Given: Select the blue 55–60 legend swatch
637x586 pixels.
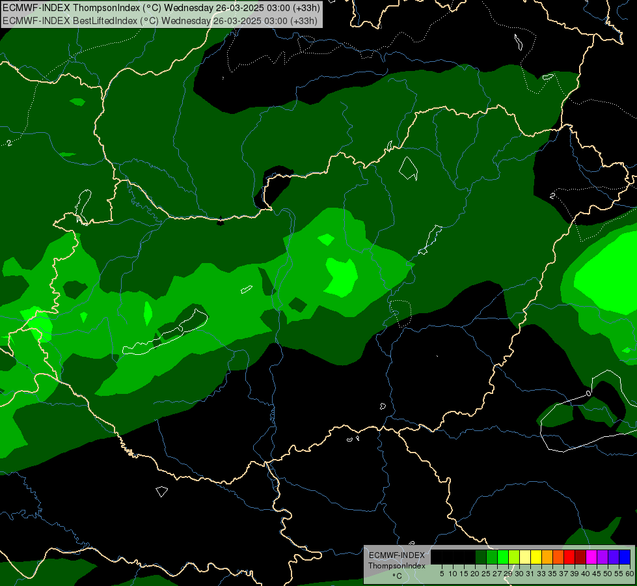Looking at the screenshot, I should point(625,557).
